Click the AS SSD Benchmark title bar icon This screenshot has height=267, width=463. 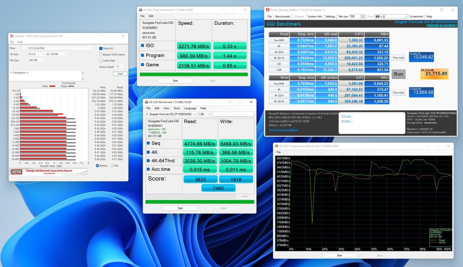(146, 102)
